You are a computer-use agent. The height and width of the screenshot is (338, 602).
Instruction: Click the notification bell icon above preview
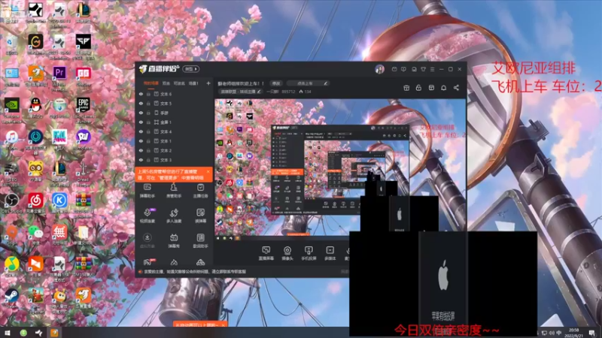(x=443, y=88)
